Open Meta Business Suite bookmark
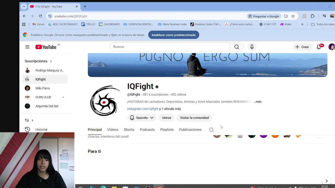The height and width of the screenshot is (188, 335). click(x=172, y=24)
